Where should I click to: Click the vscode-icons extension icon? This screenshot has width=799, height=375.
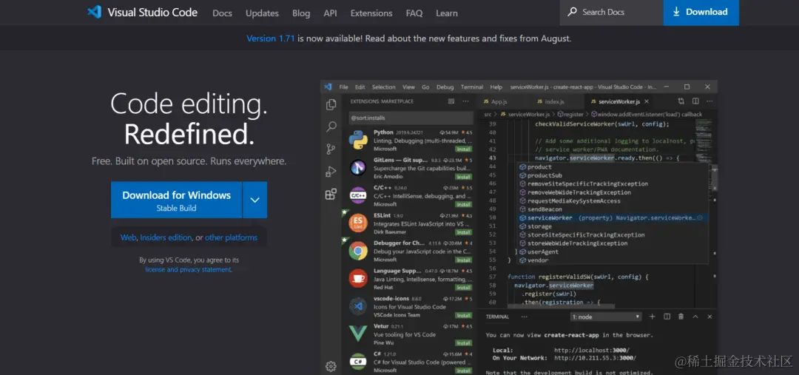point(358,305)
